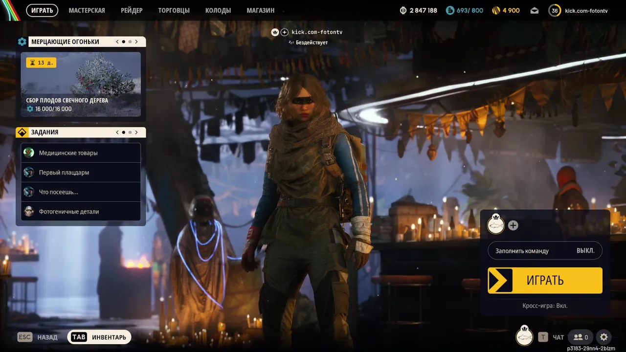Show next page with Задания right arrow
626x352 pixels.
136,132
